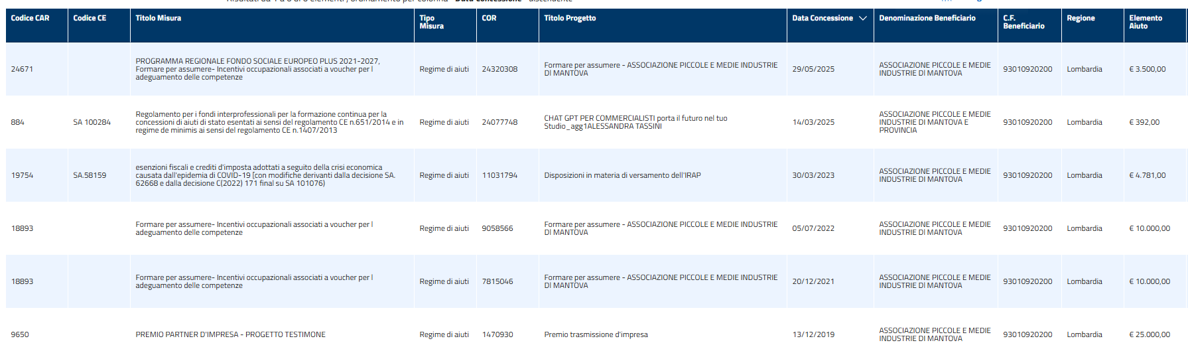Select the PREMIO PARTNER D'IMPRESA measure title
This screenshot has height=357, width=1188.
pyautogui.click(x=230, y=334)
